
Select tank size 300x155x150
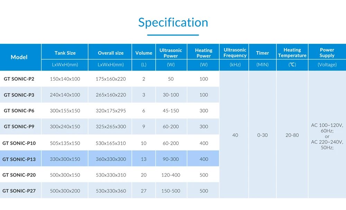pyautogui.click(x=65, y=111)
